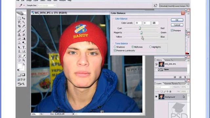Select the Horizontal Type tool
Viewport: 210px width, 118px height.
coord(24,47)
